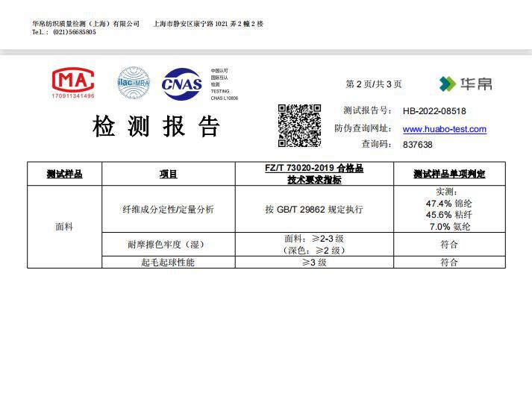Click the blue CNAS logo

point(182,84)
